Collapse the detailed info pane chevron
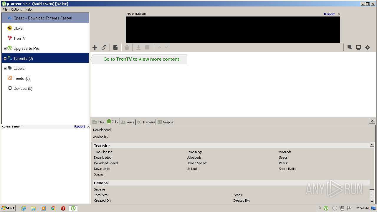This screenshot has height=212, width=377. (372, 121)
